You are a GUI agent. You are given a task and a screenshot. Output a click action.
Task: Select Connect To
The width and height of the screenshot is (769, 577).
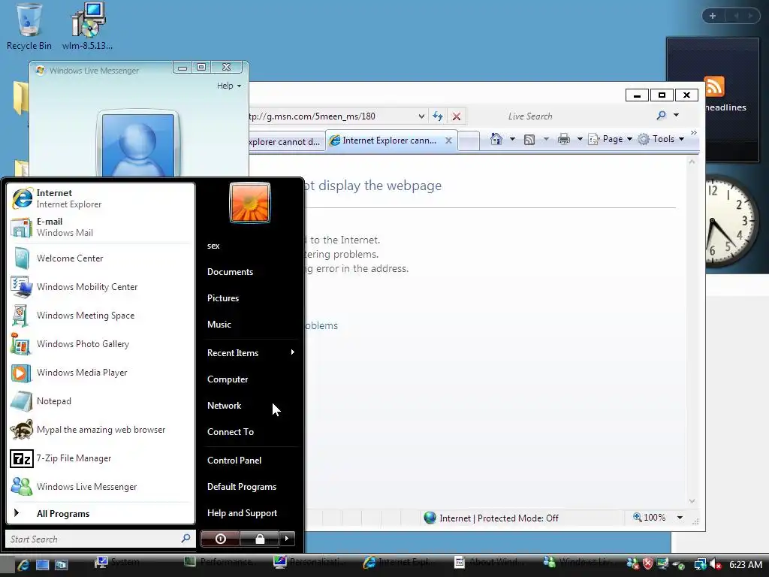point(251,432)
